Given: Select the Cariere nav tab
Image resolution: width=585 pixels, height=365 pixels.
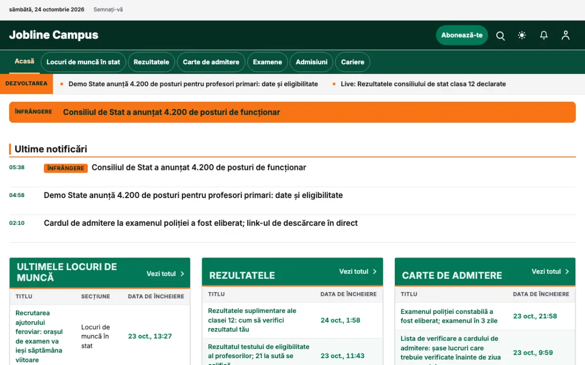Looking at the screenshot, I should pos(352,62).
